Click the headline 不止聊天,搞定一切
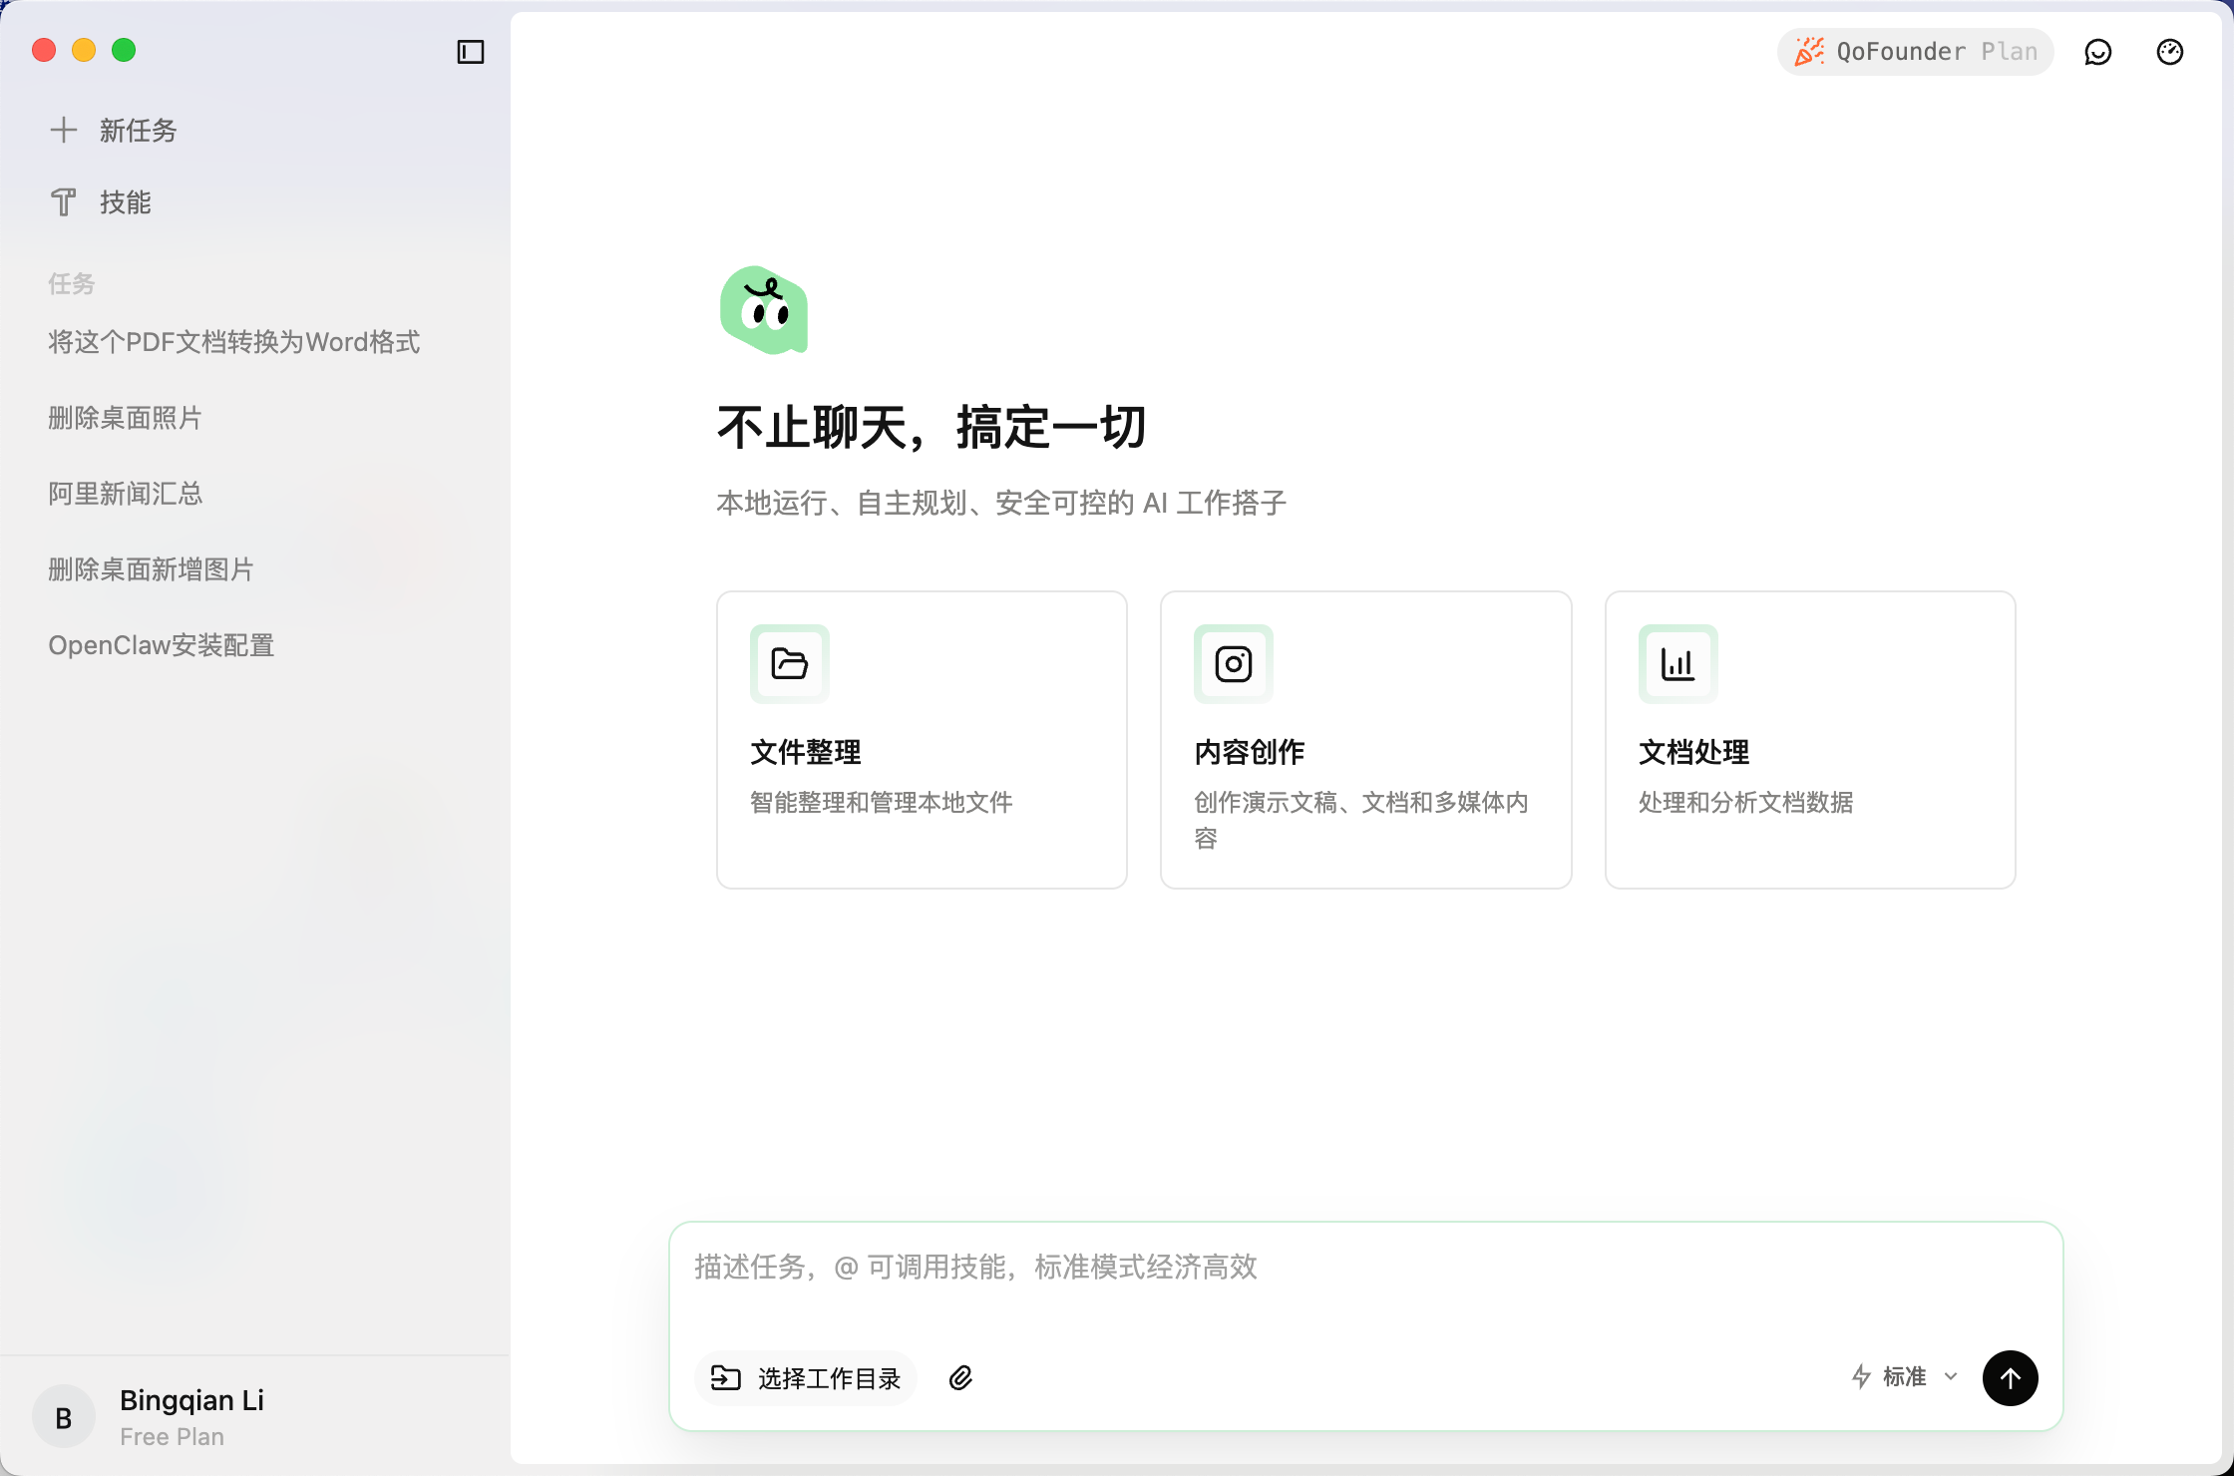Screen dimensions: 2234x1476 tap(931, 427)
